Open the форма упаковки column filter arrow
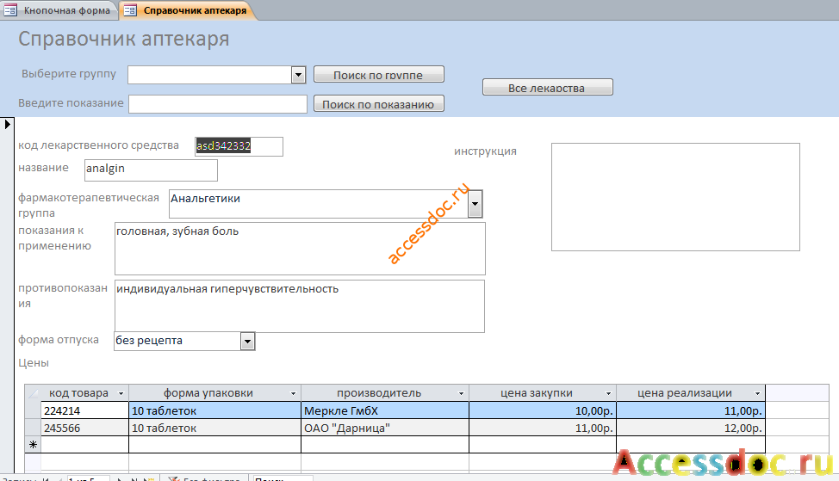Screen dimensions: 839x481 click(x=293, y=393)
